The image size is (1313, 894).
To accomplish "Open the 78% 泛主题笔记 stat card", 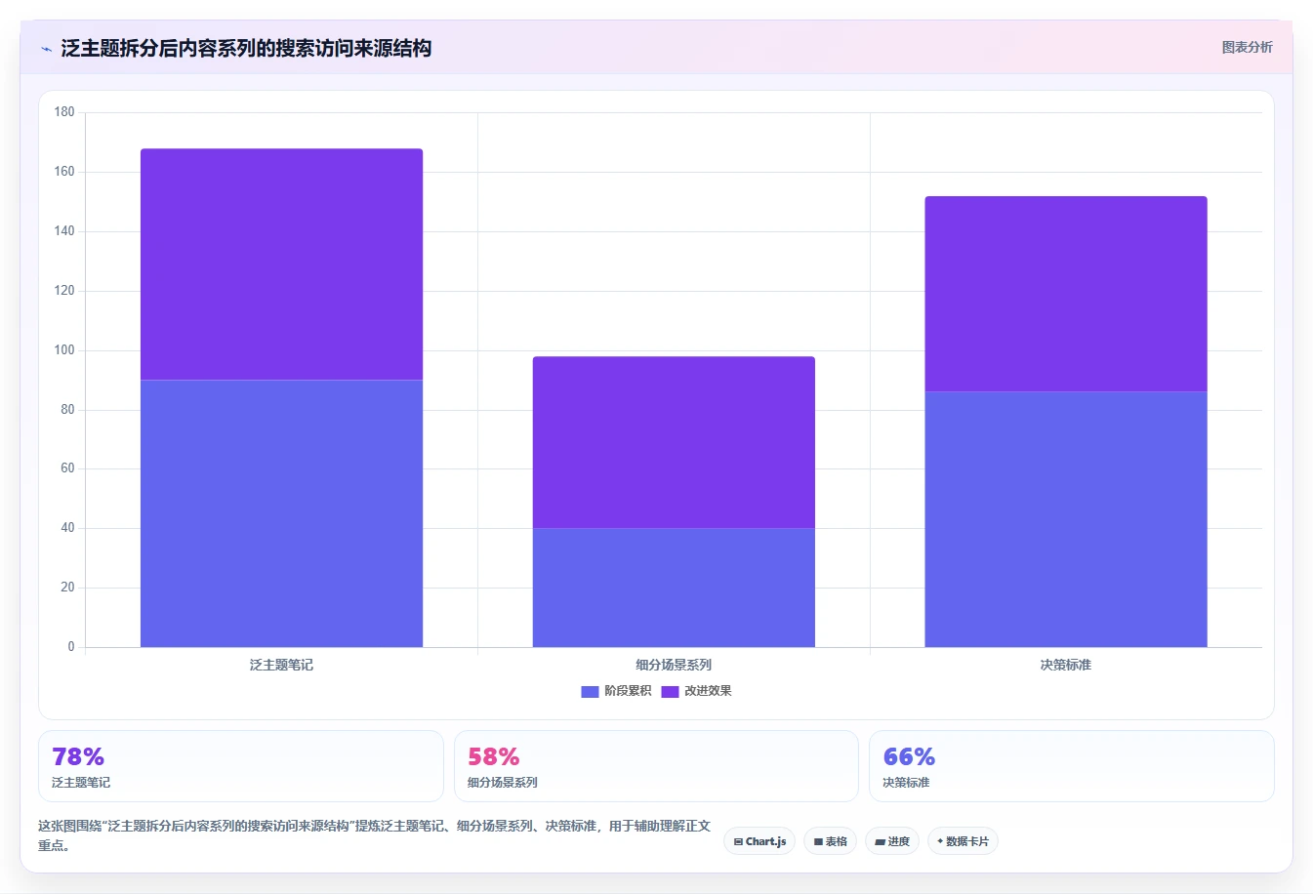I will coord(241,766).
